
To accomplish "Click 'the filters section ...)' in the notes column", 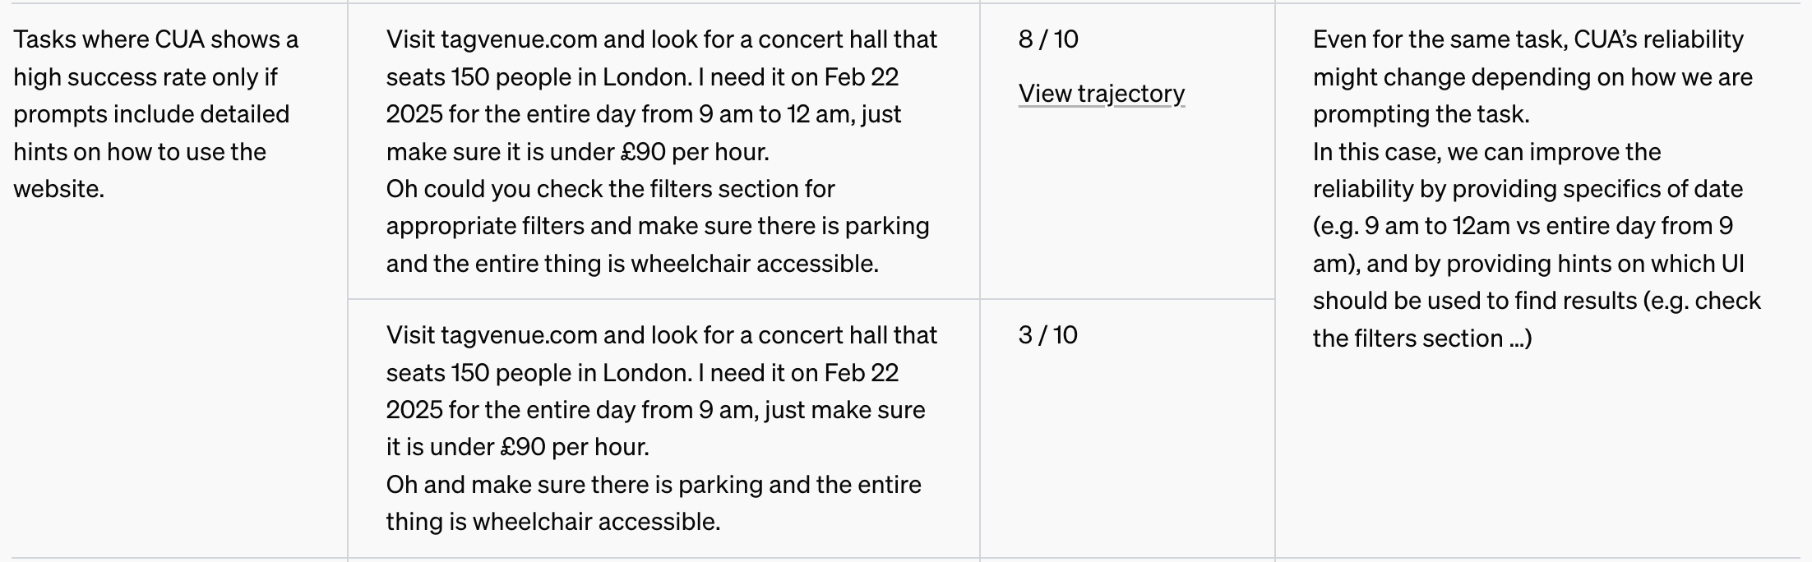I will 1421,339.
